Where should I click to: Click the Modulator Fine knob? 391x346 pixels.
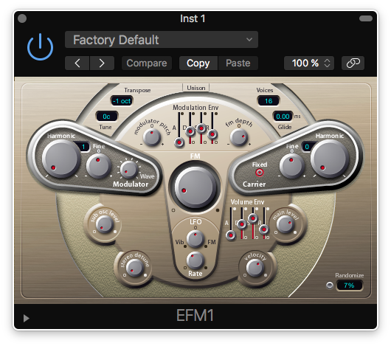[99, 166]
